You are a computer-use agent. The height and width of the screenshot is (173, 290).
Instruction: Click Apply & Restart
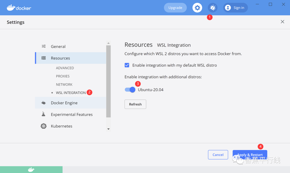[x=250, y=155]
